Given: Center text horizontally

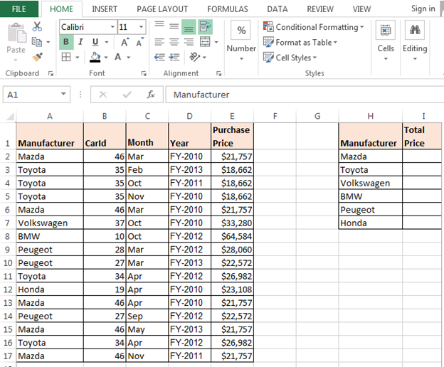Looking at the screenshot, I should [174, 42].
